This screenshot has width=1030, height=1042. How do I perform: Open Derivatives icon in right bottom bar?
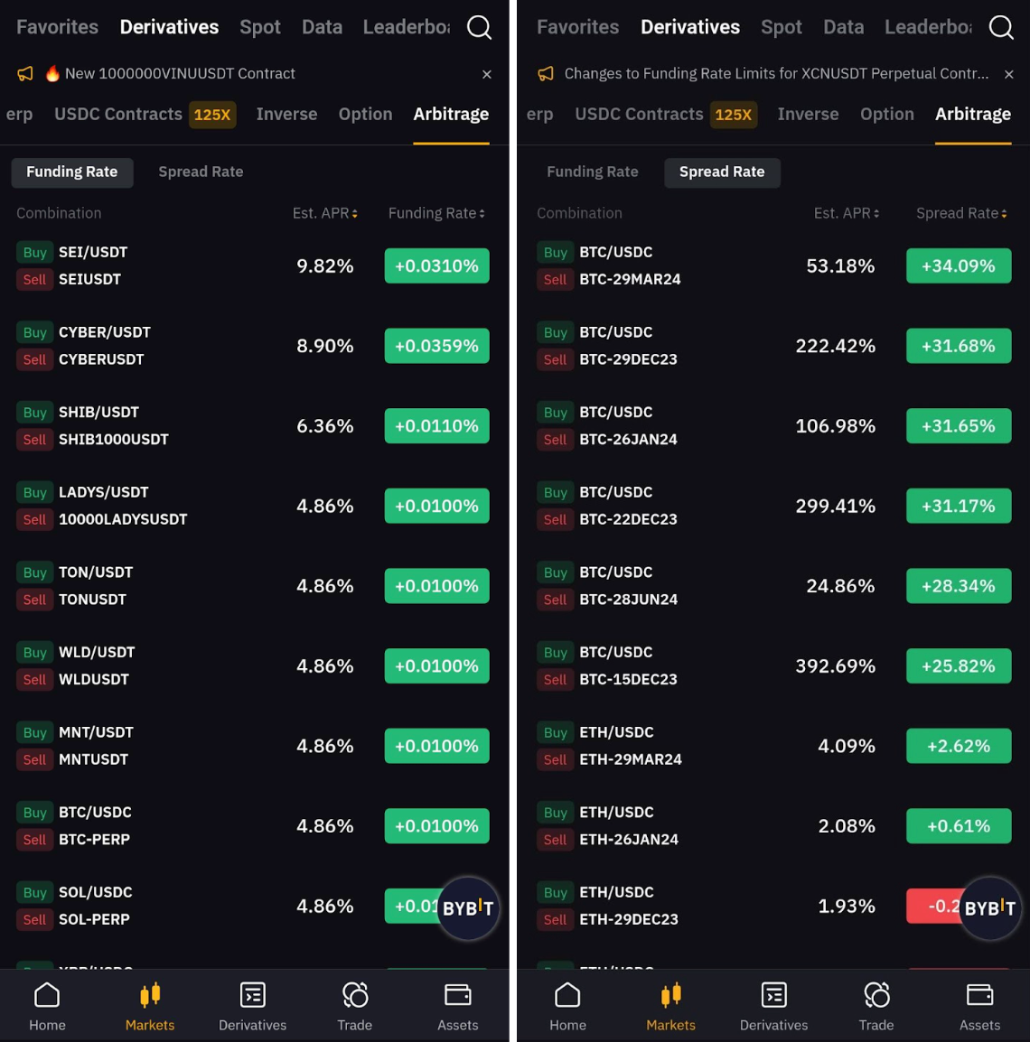click(x=773, y=1006)
